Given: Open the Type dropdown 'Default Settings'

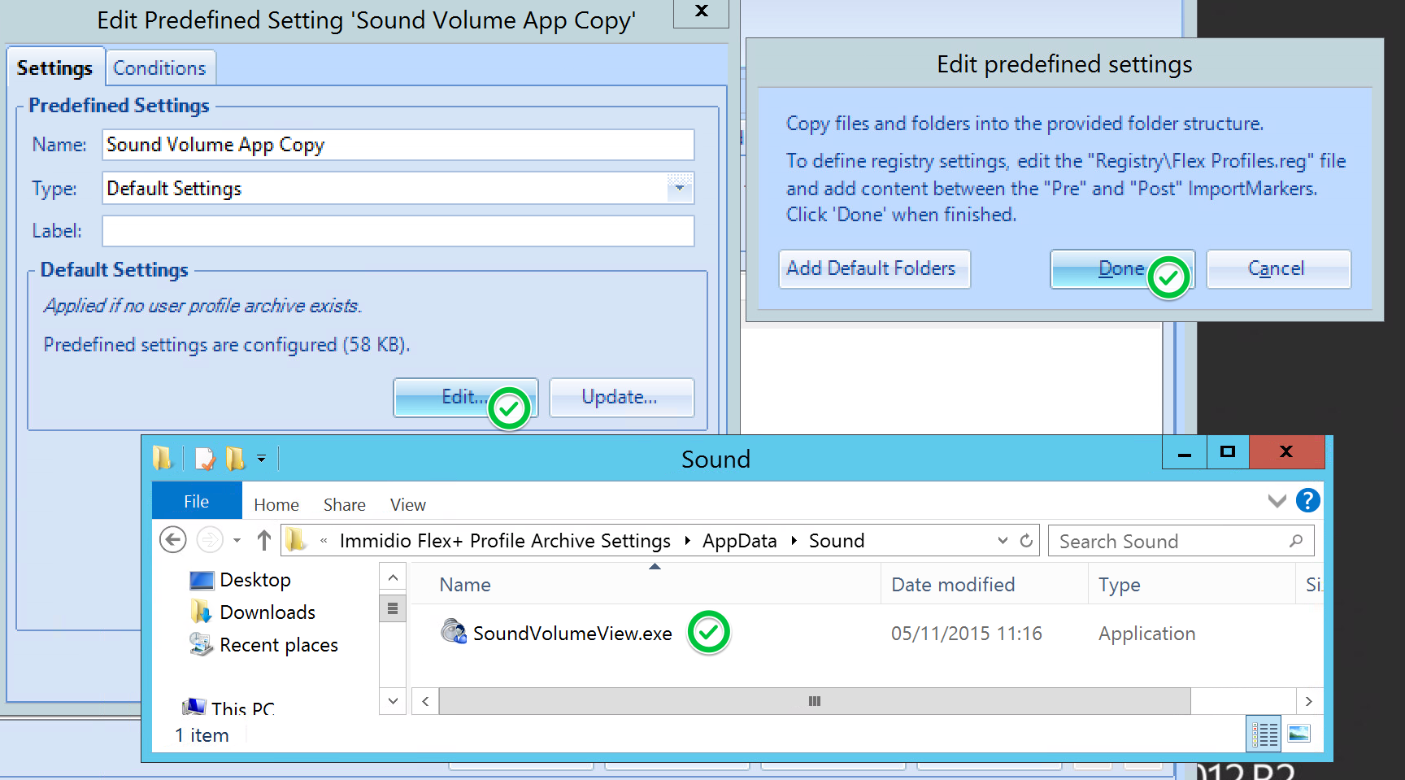Looking at the screenshot, I should tap(398, 188).
